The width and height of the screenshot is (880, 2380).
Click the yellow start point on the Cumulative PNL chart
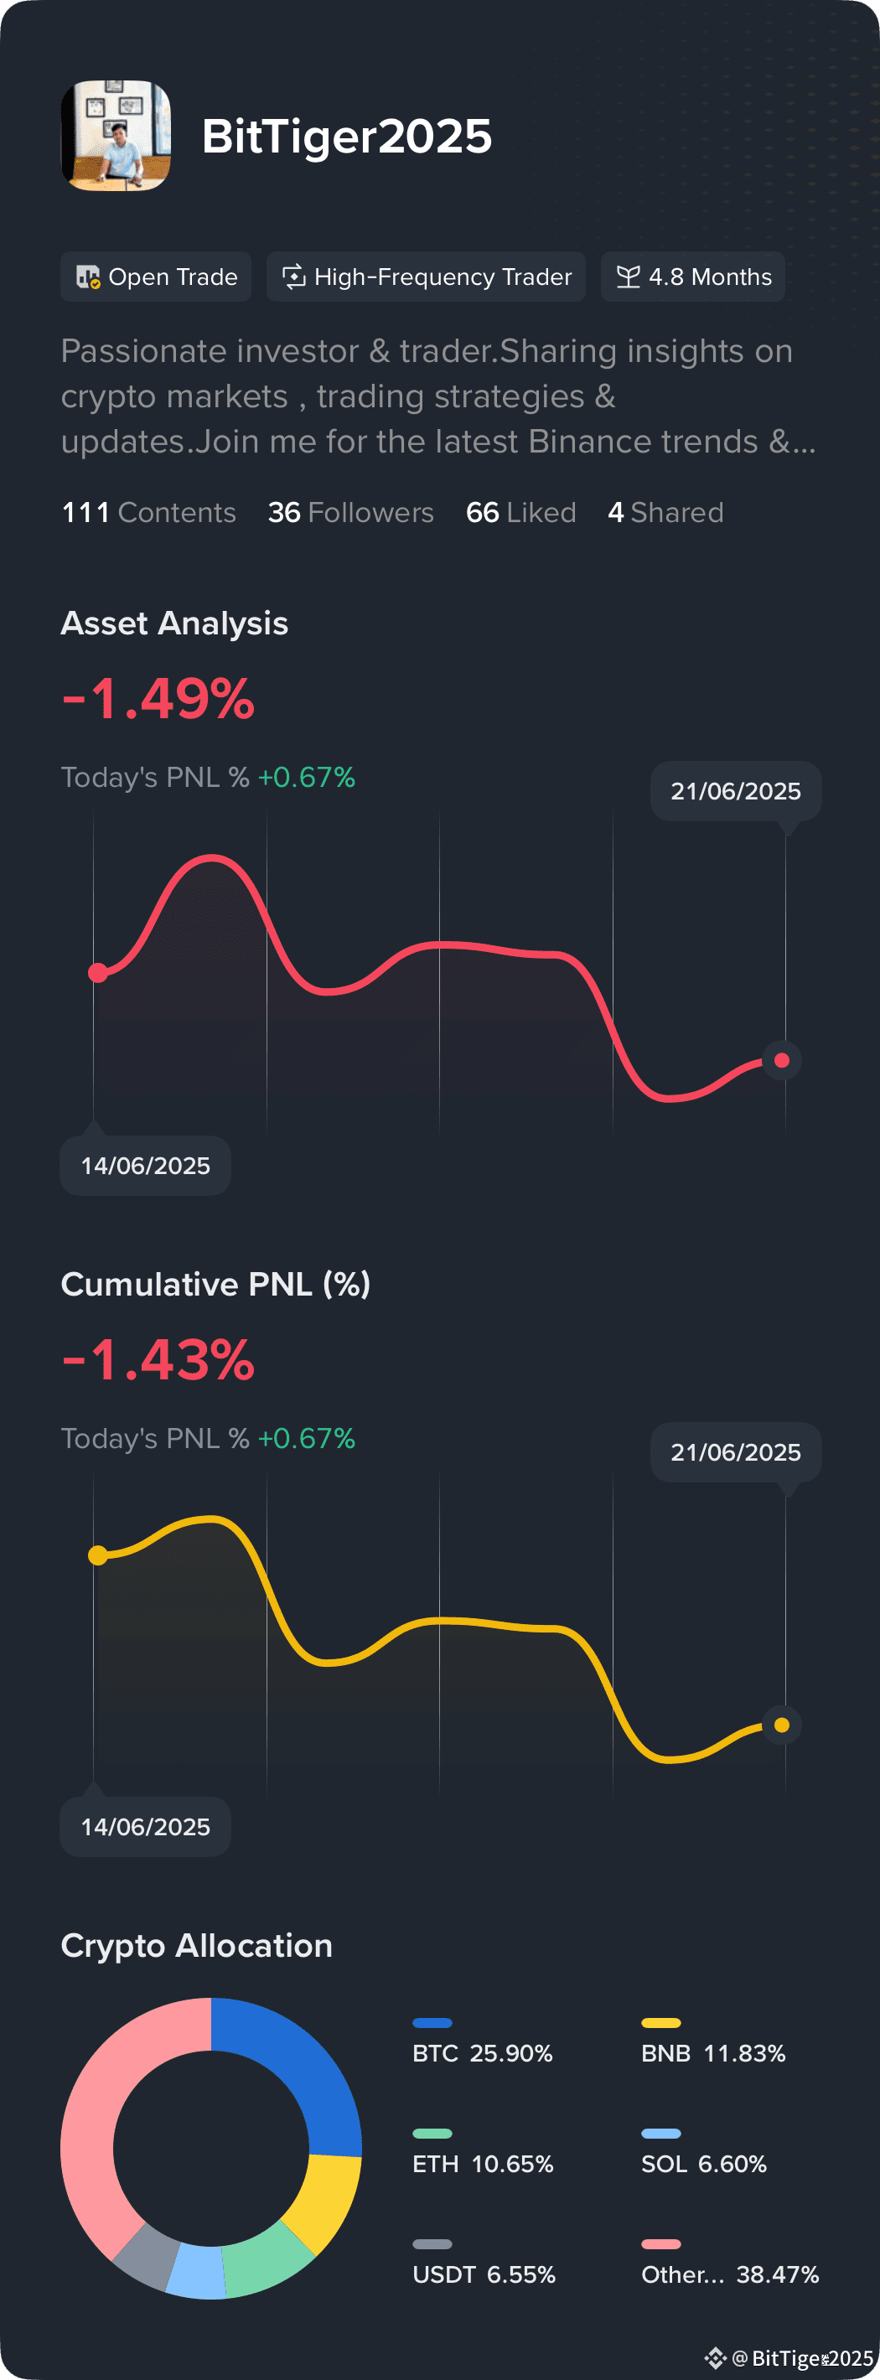(97, 1556)
